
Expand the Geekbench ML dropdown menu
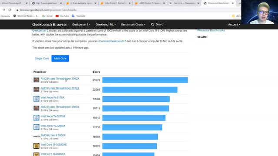click(106, 24)
